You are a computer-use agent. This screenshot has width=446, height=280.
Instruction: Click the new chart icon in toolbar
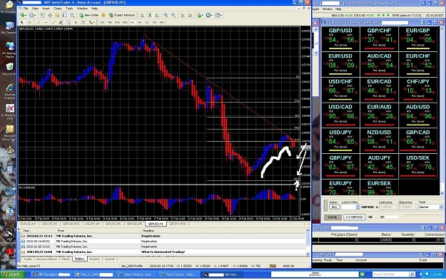pyautogui.click(x=23, y=15)
